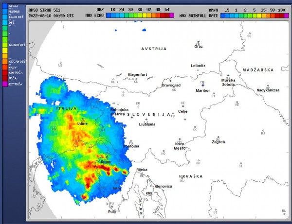Click the Novo Mesto city label

tap(180, 146)
